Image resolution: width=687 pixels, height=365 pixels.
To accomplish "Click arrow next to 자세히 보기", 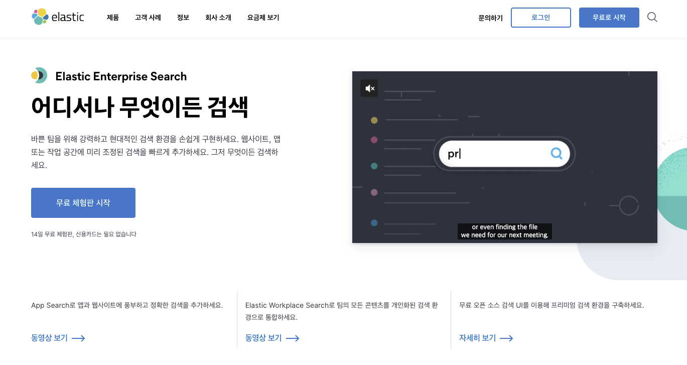I will click(x=506, y=338).
